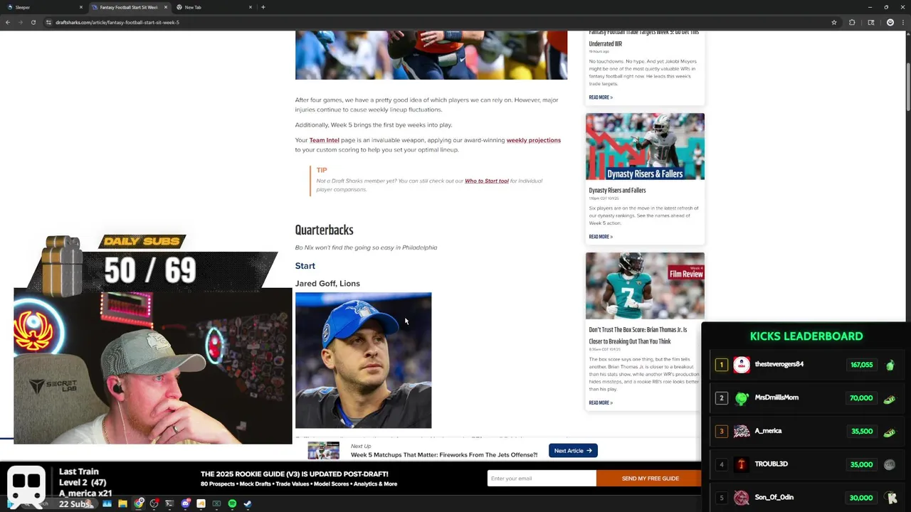The height and width of the screenshot is (512, 911).
Task: Close the Sleeper tab
Action: pyautogui.click(x=80, y=7)
